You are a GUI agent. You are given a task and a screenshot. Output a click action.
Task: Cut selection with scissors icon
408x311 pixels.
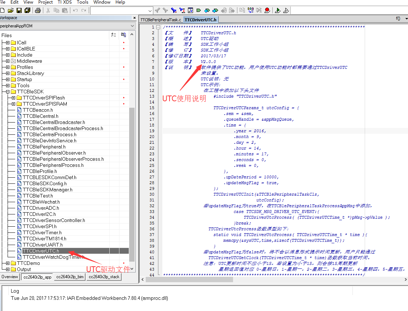pyautogui.click(x=48, y=10)
